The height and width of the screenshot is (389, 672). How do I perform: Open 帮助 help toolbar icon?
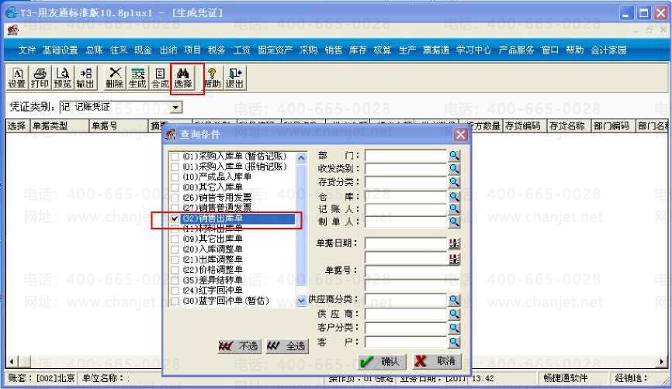(212, 78)
